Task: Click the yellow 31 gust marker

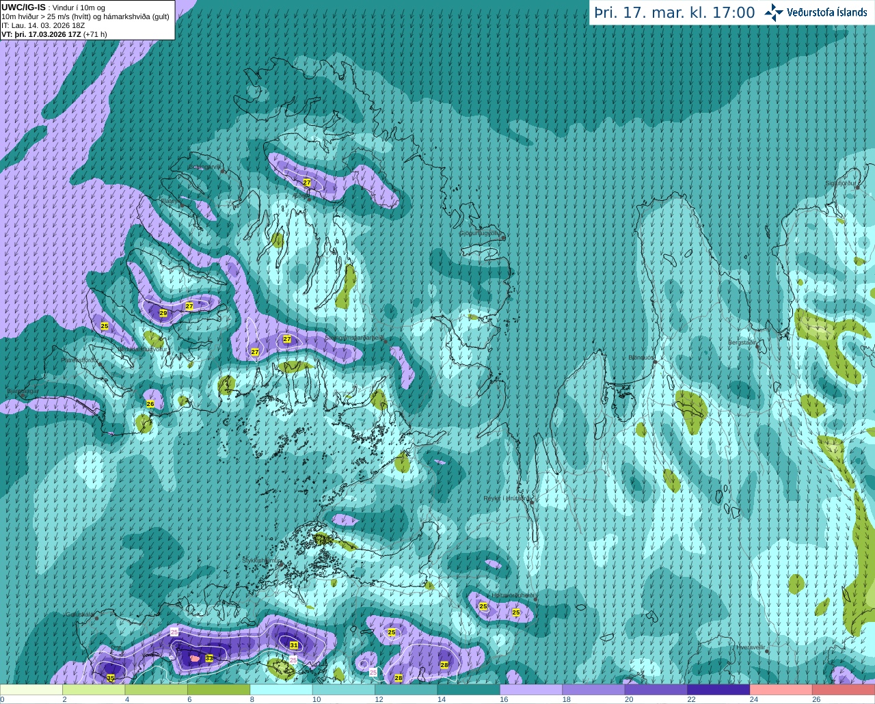Action: [294, 645]
